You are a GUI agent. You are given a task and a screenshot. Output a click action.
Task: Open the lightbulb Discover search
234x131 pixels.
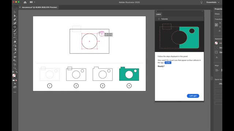pos(201,2)
